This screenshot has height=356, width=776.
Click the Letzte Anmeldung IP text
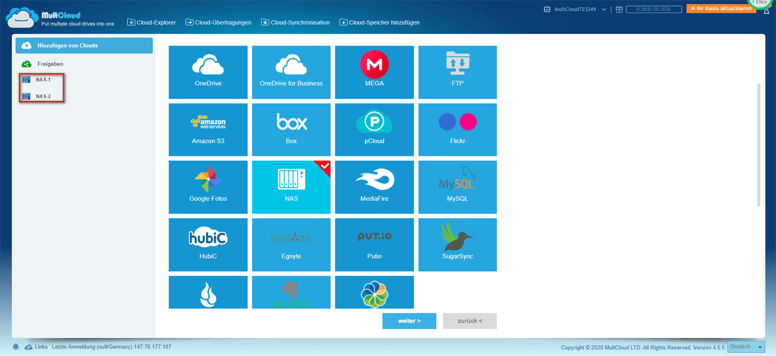pos(112,347)
